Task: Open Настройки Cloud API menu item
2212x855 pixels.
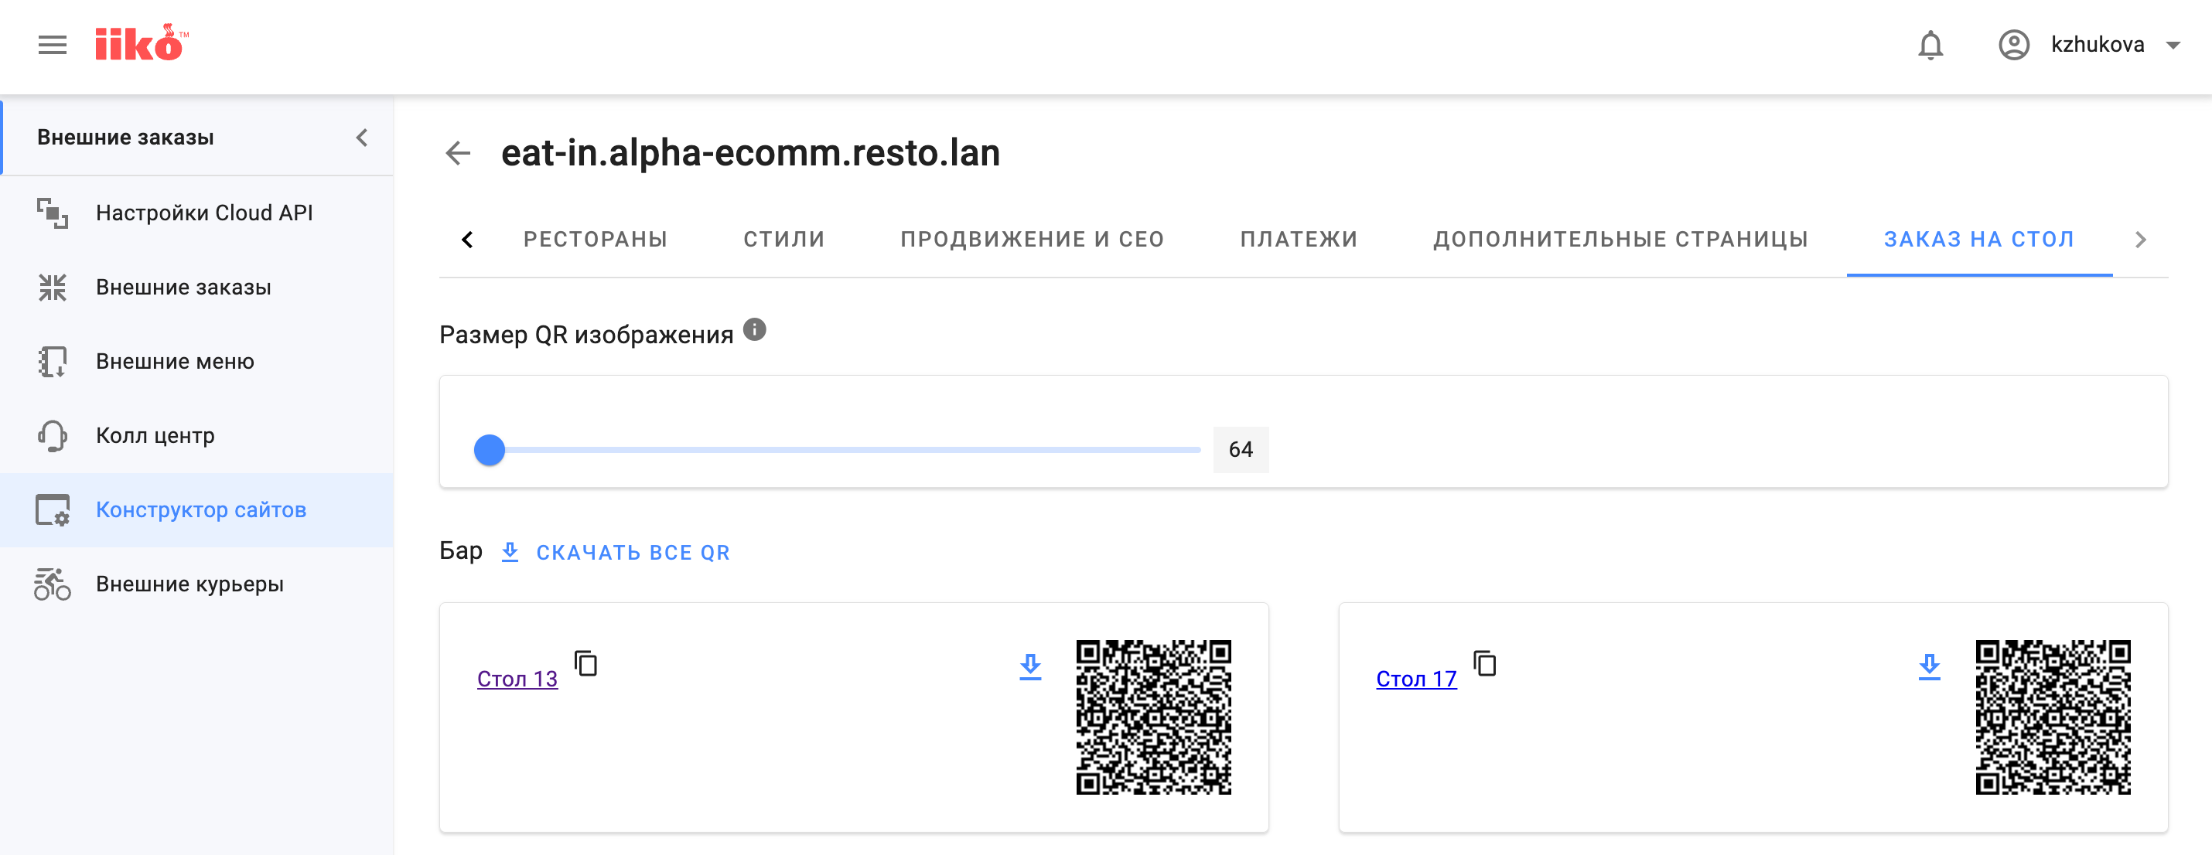Action: (197, 213)
